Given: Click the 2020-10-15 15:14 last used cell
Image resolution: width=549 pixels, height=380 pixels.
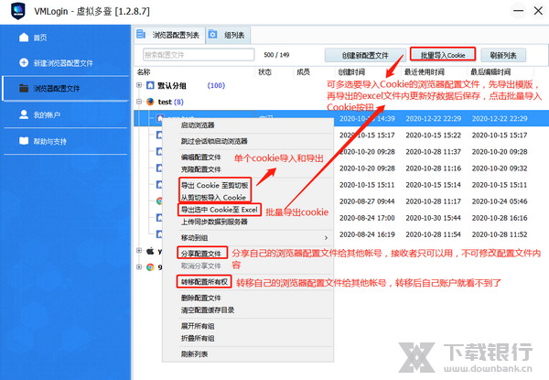Looking at the screenshot, I should coord(433,185).
